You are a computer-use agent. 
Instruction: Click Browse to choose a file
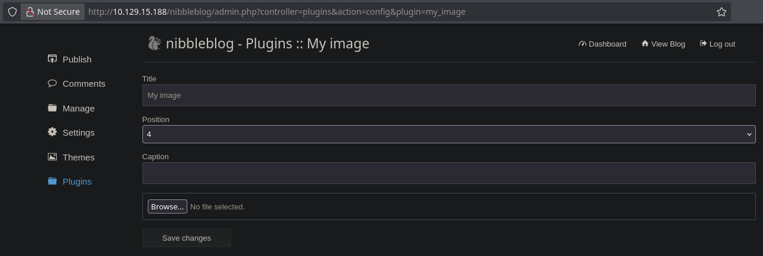coord(167,206)
